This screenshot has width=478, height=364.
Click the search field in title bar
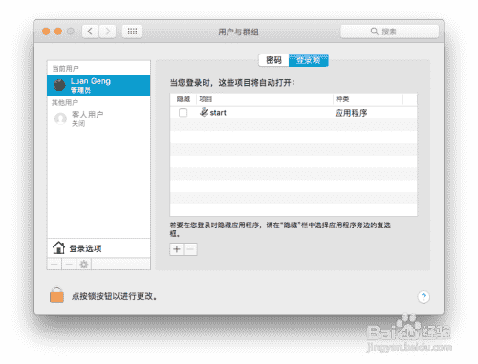click(x=389, y=32)
